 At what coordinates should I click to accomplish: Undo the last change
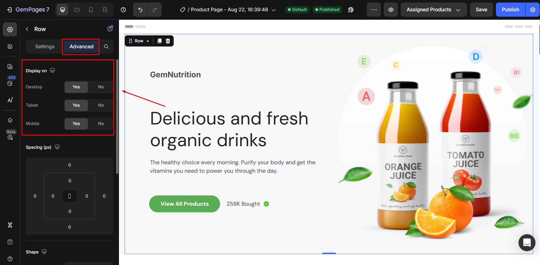[140, 10]
